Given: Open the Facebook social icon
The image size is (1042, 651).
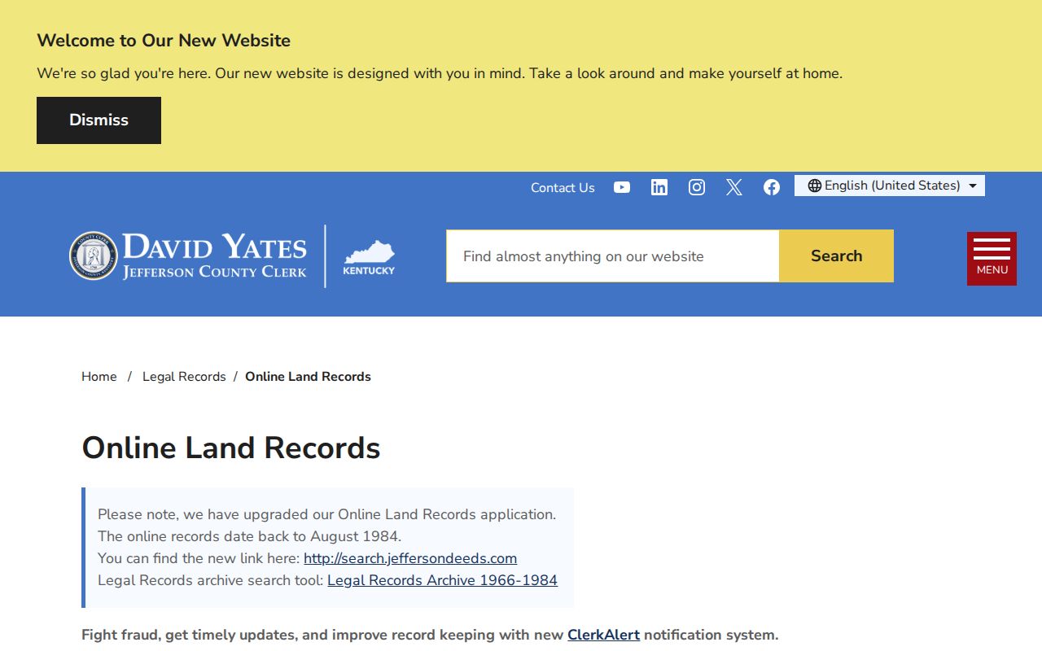Looking at the screenshot, I should click(772, 187).
